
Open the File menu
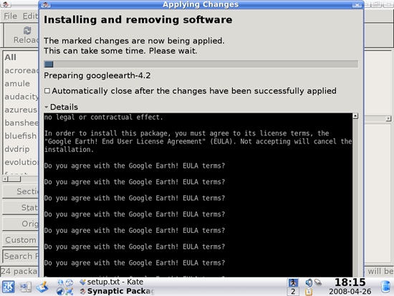point(11,16)
